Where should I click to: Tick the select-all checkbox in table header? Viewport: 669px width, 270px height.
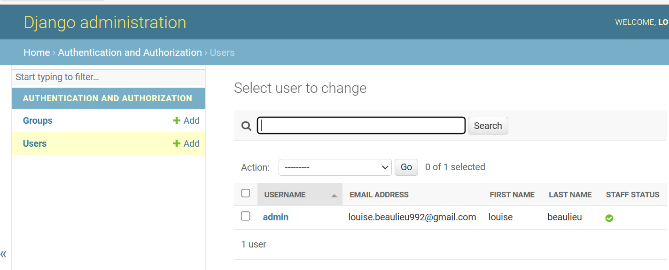[246, 193]
